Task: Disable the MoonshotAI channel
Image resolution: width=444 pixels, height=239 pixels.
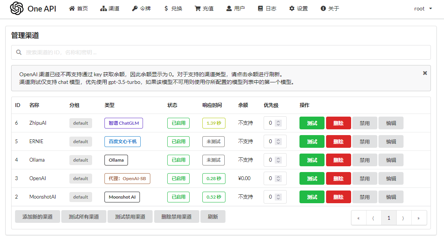Action: click(365, 197)
